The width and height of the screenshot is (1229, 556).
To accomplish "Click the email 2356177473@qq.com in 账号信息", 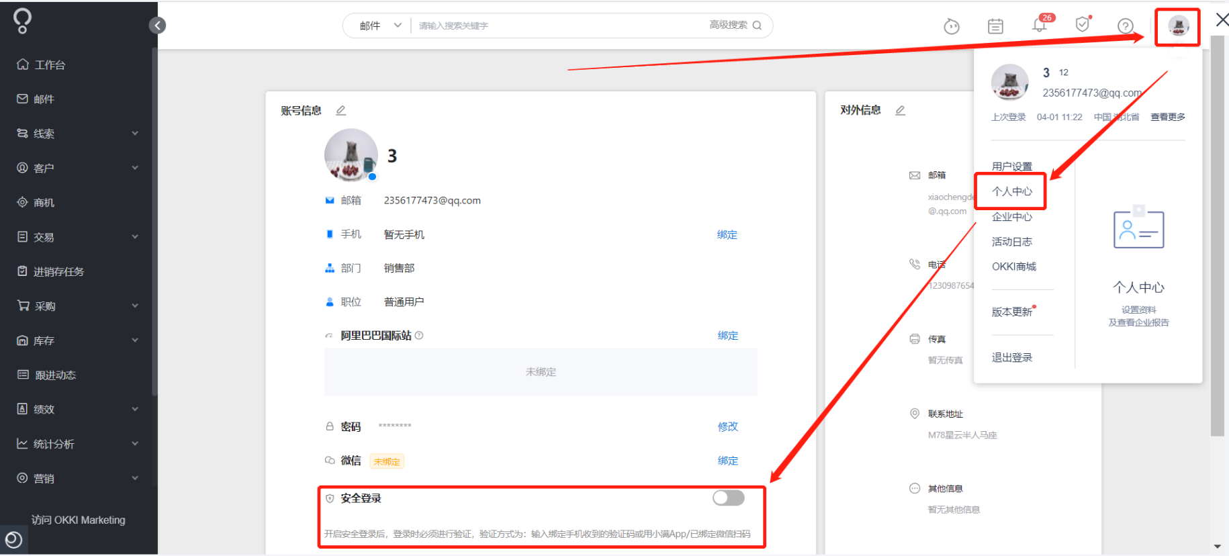I will (432, 200).
